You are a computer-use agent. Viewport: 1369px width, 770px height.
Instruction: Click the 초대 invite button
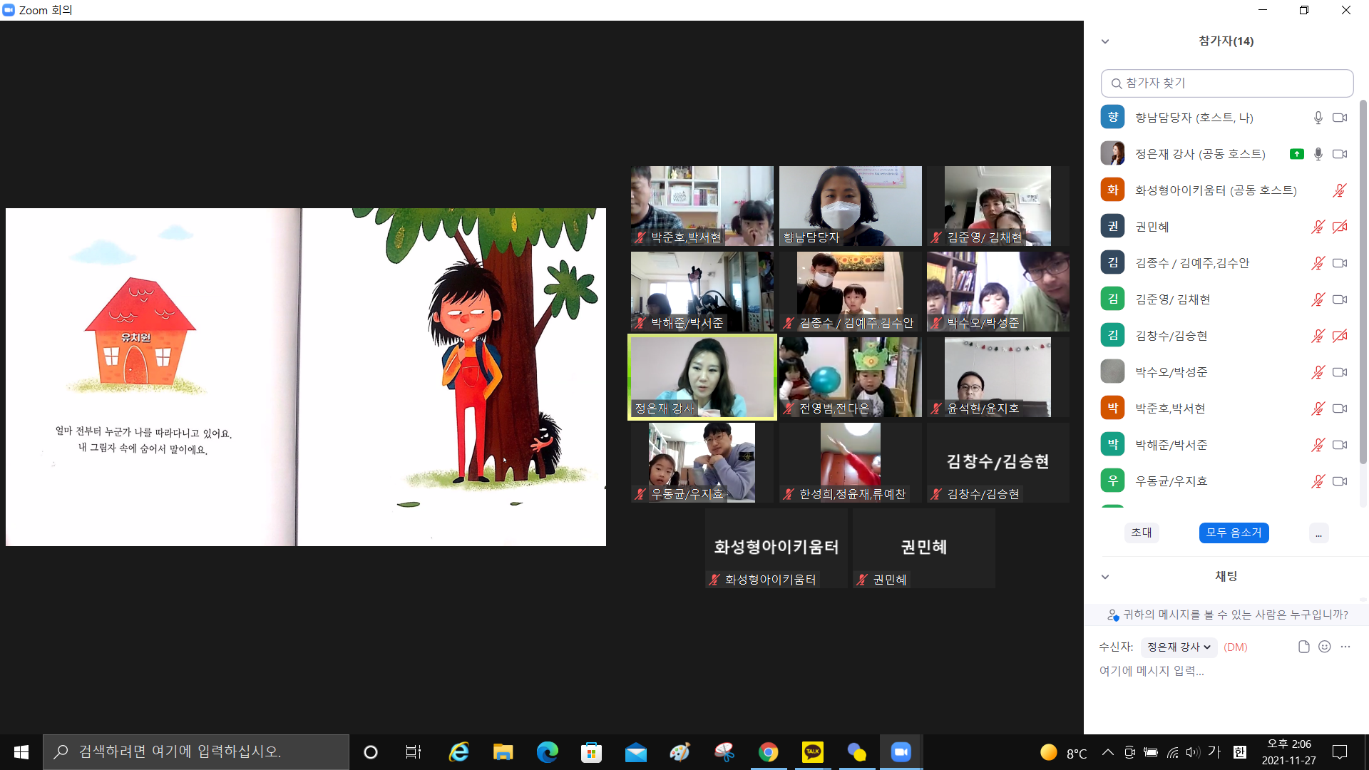1142,533
